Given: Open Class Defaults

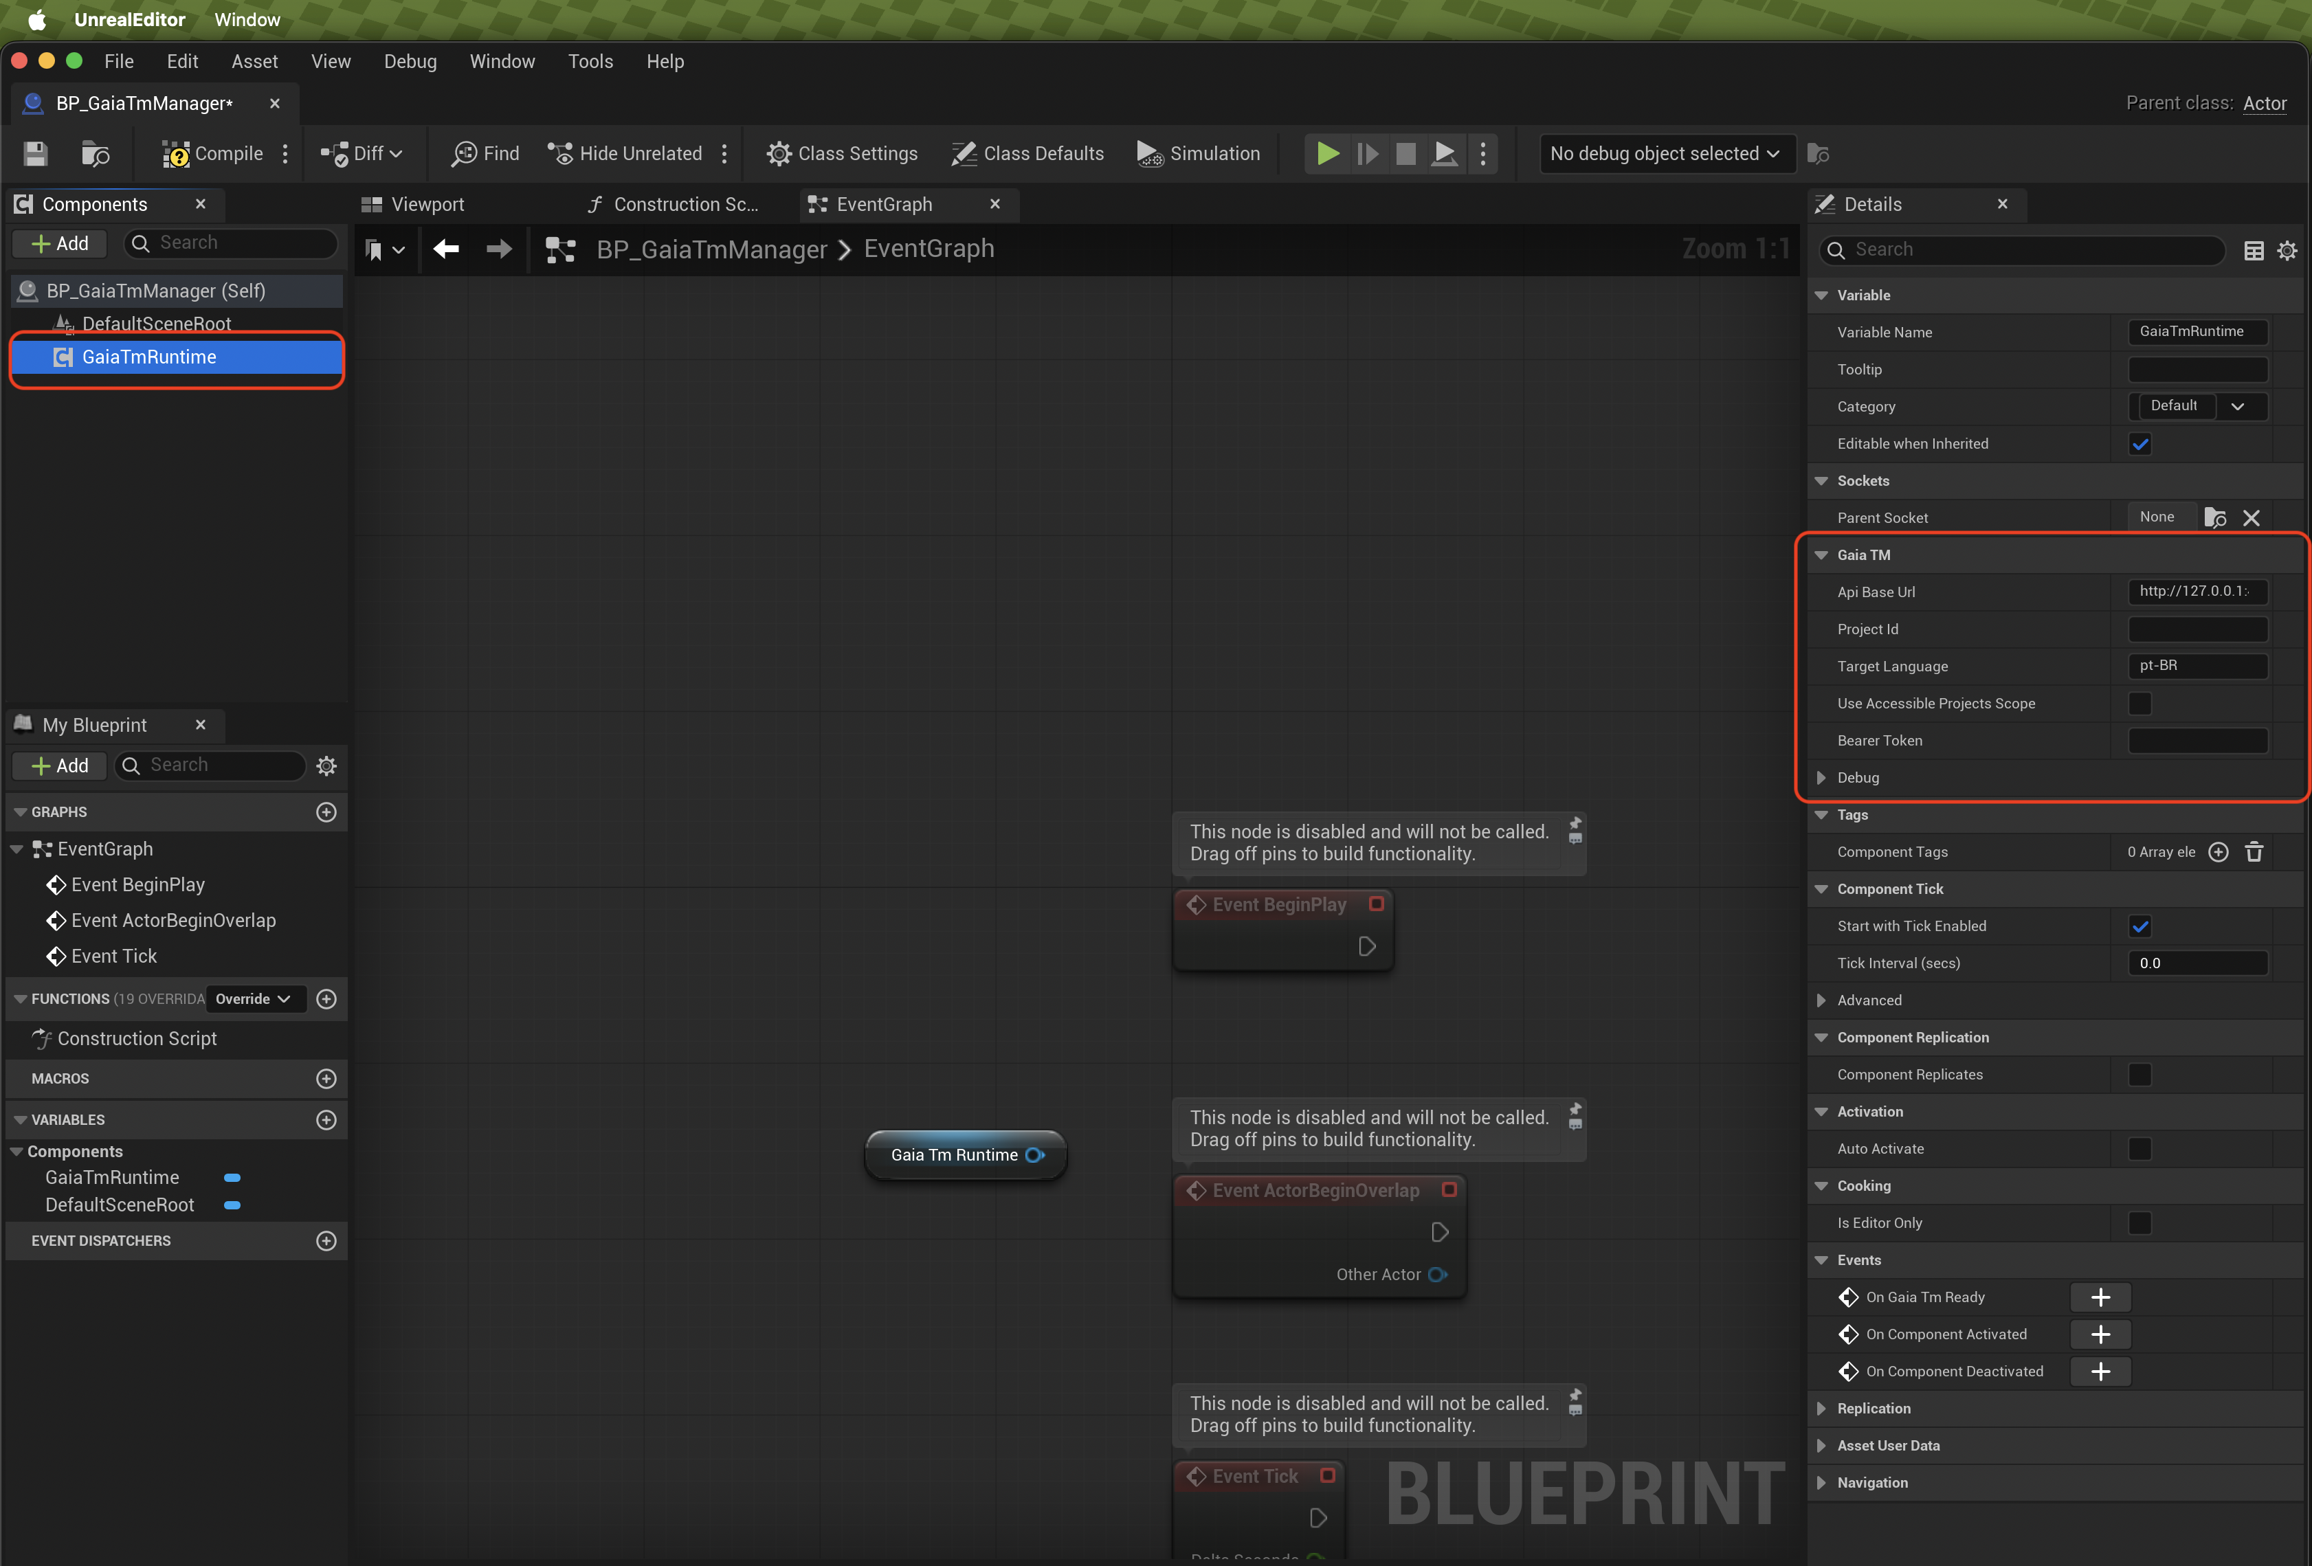Looking at the screenshot, I should 1027,153.
